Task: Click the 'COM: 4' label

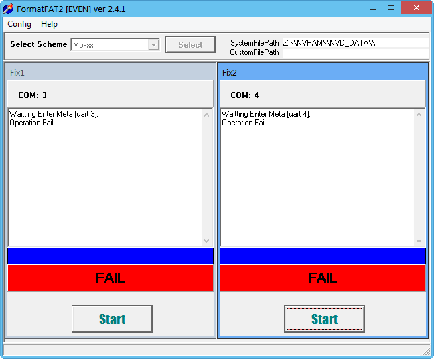Action: click(244, 95)
